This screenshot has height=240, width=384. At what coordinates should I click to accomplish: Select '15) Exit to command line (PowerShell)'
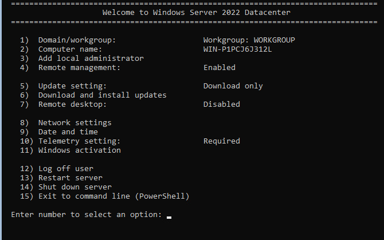[x=104, y=196]
